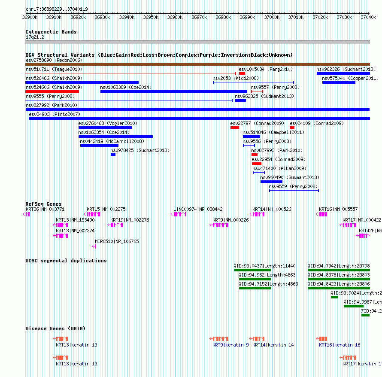Open KRT14|keratin 14 OMIM link
Viewport: 382px width, 377px height.
tap(273, 345)
